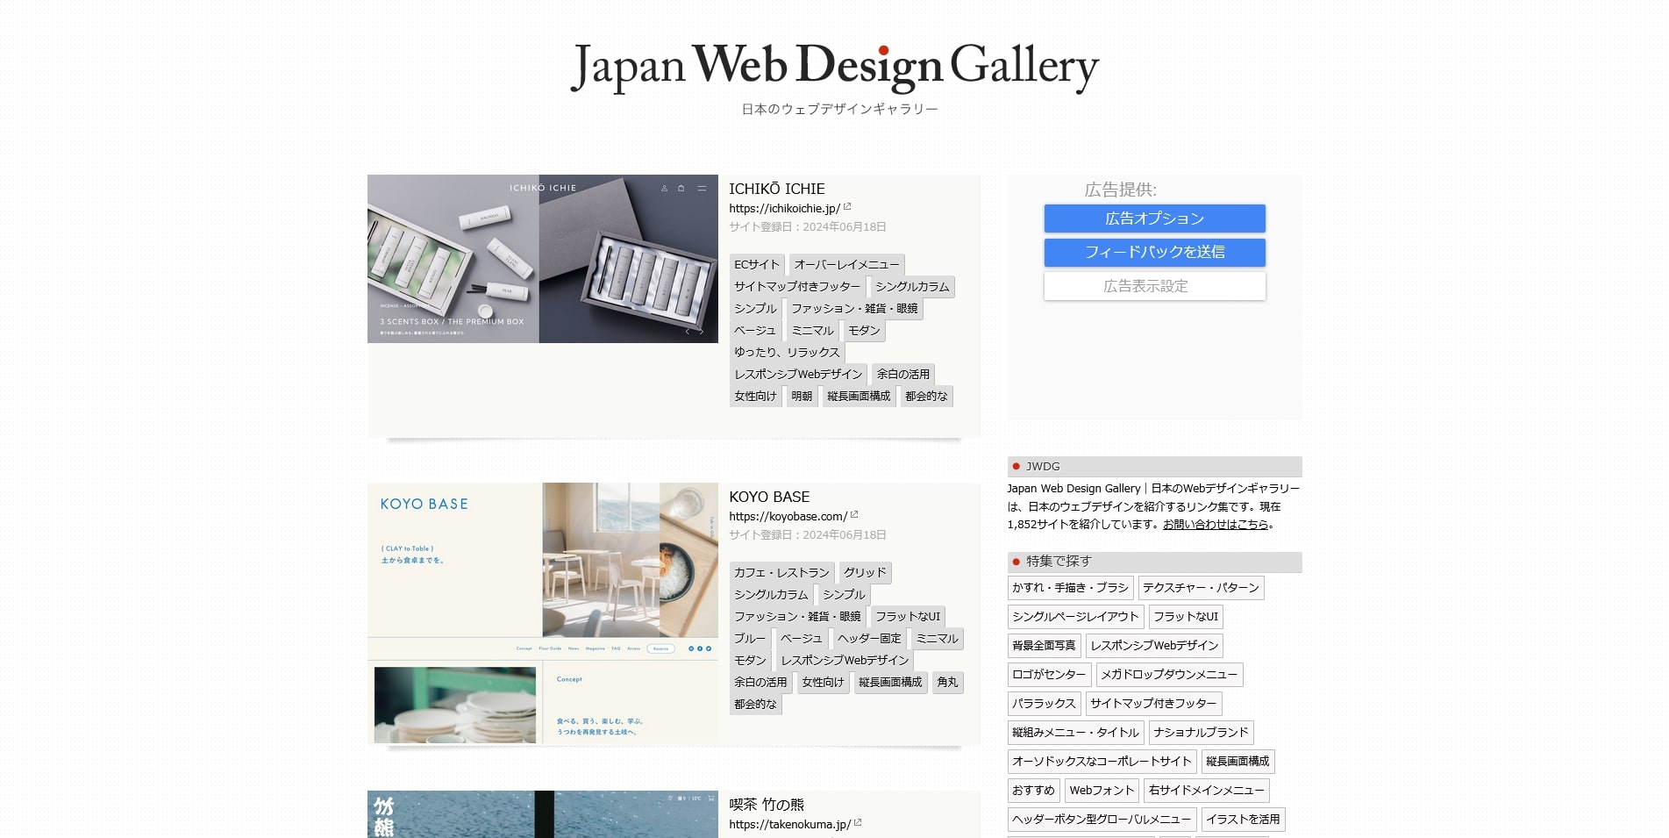The height and width of the screenshot is (838, 1669).
Task: Select the 角丸 tag
Action: pyautogui.click(x=947, y=682)
